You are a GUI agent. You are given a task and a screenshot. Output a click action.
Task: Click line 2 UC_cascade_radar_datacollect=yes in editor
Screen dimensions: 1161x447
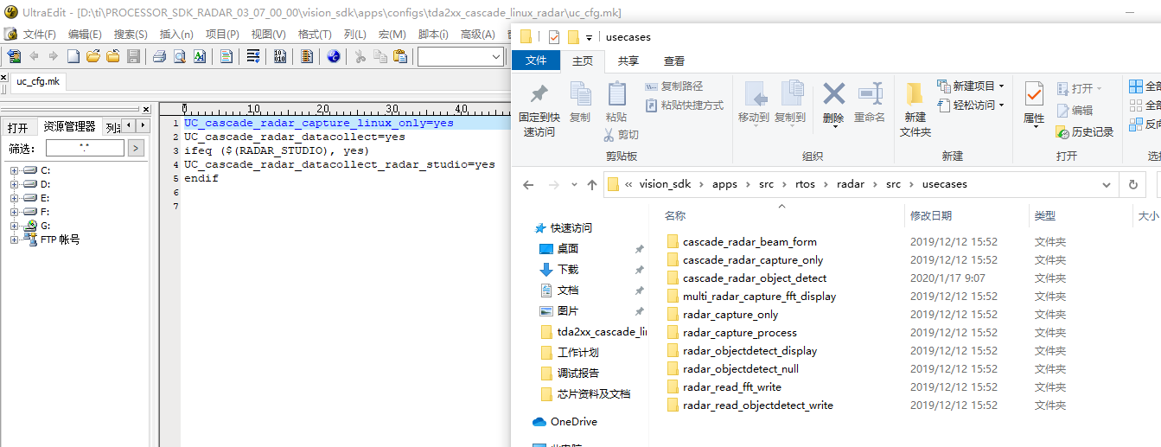[295, 137]
